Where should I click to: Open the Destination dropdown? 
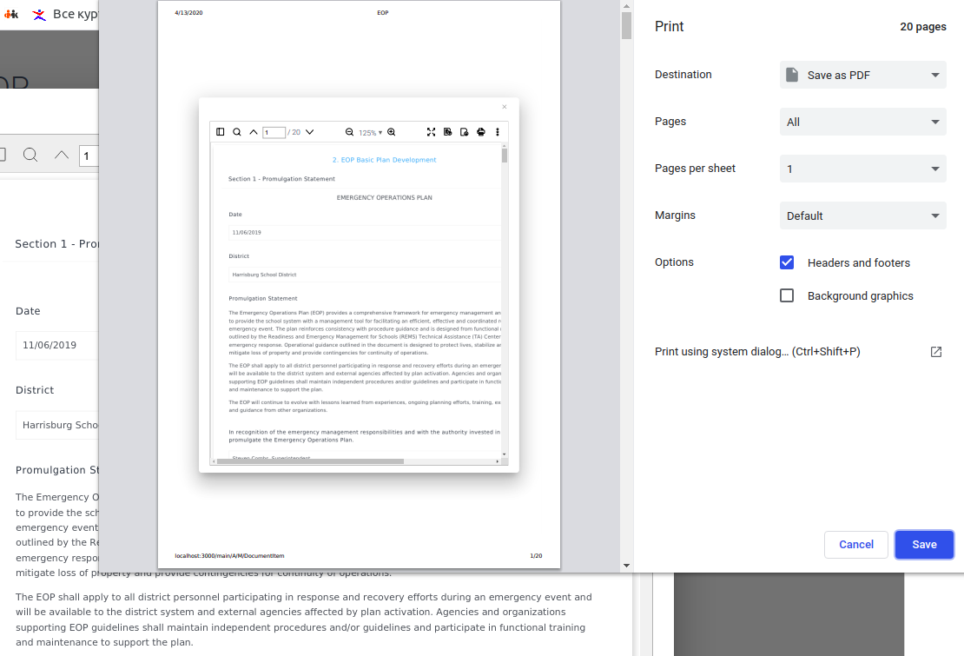coord(862,75)
